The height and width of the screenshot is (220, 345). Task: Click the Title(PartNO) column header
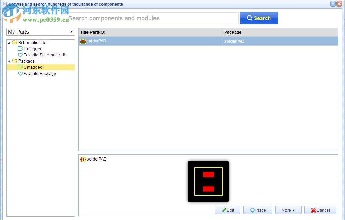click(x=151, y=32)
